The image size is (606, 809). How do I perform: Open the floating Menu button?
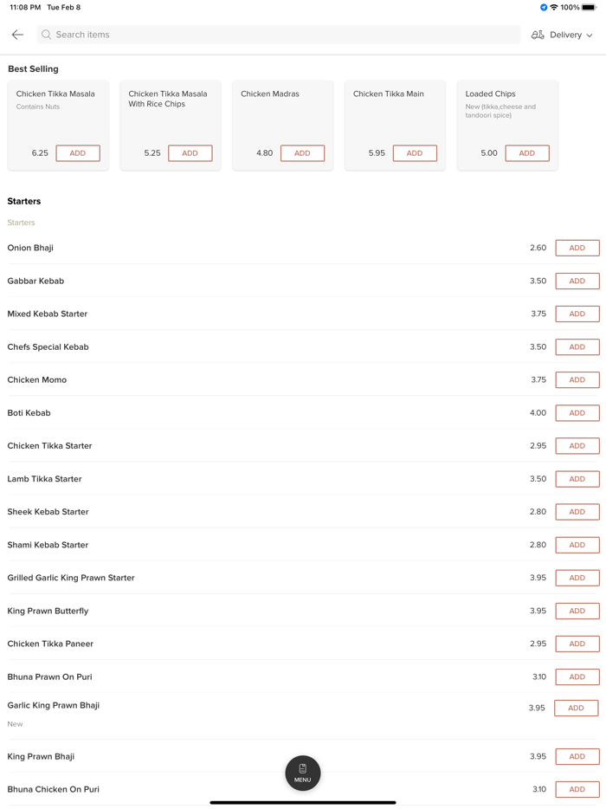click(303, 773)
